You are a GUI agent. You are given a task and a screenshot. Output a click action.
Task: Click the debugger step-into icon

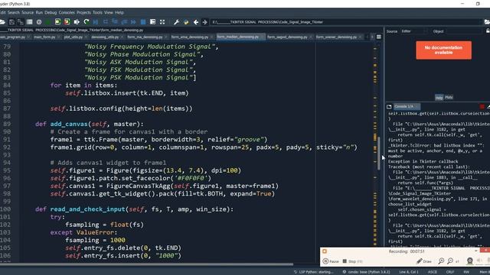[115, 22]
